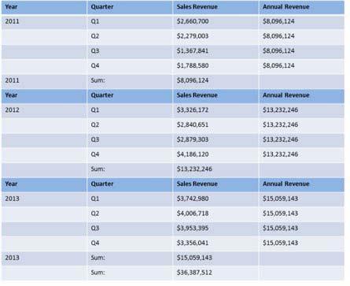Select the 2012 Q4 sales value $4,186,120
The width and height of the screenshot is (350, 286).
click(193, 154)
